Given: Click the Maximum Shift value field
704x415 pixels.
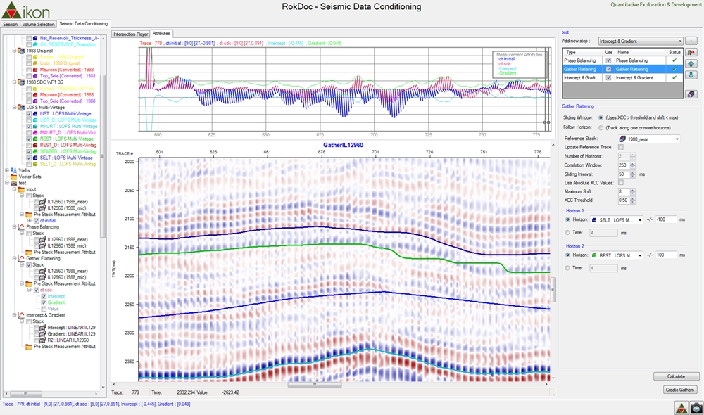Looking at the screenshot, I should coord(622,191).
